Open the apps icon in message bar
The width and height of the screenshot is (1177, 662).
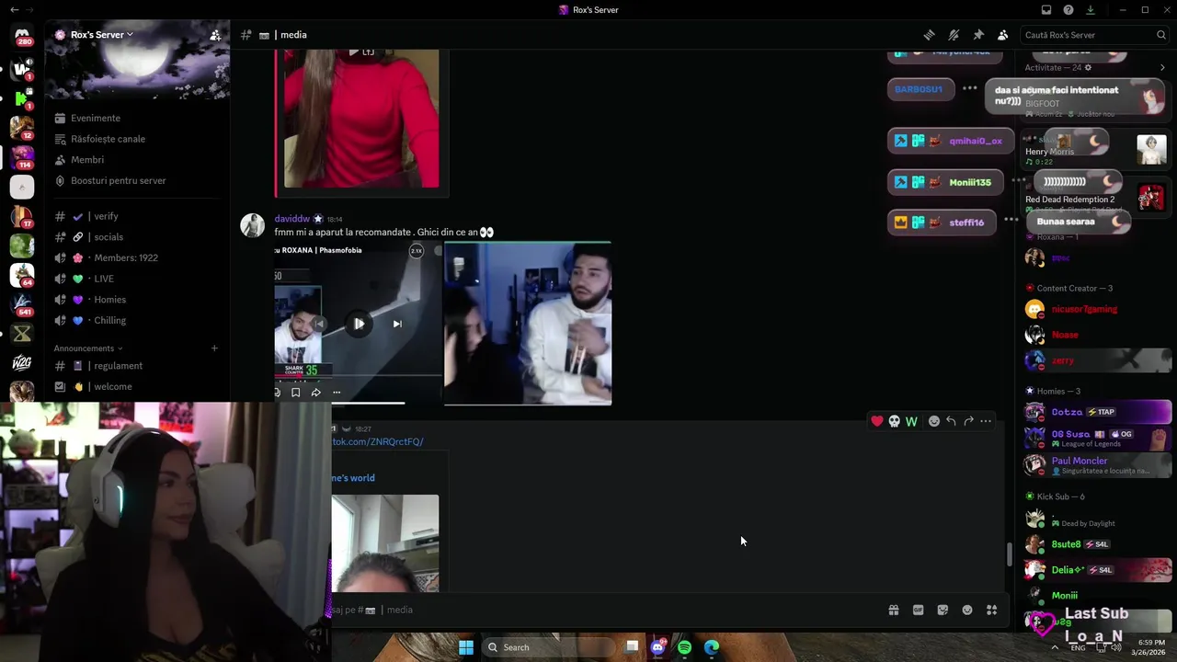point(992,610)
